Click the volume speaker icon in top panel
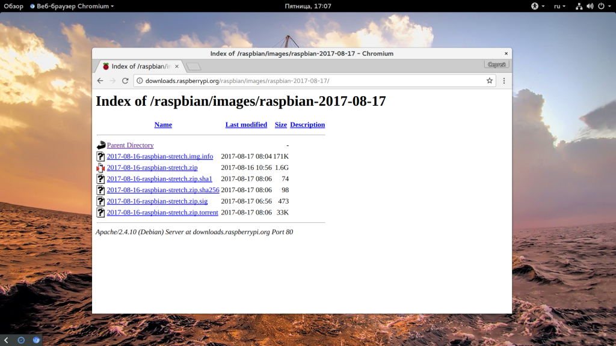 point(590,6)
